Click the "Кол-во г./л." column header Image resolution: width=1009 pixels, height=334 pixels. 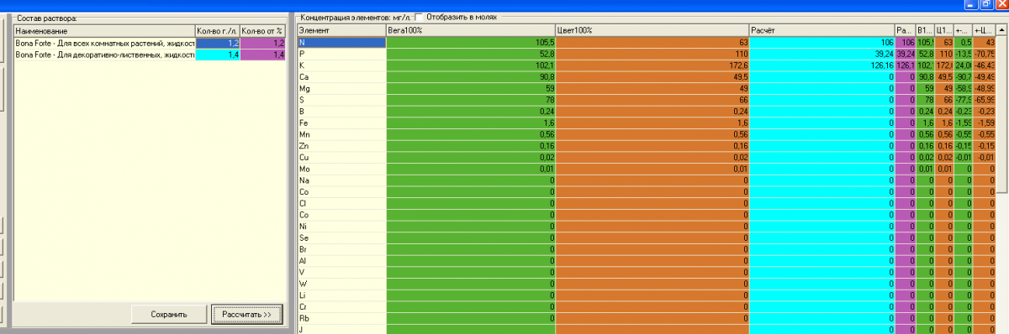[x=218, y=30]
